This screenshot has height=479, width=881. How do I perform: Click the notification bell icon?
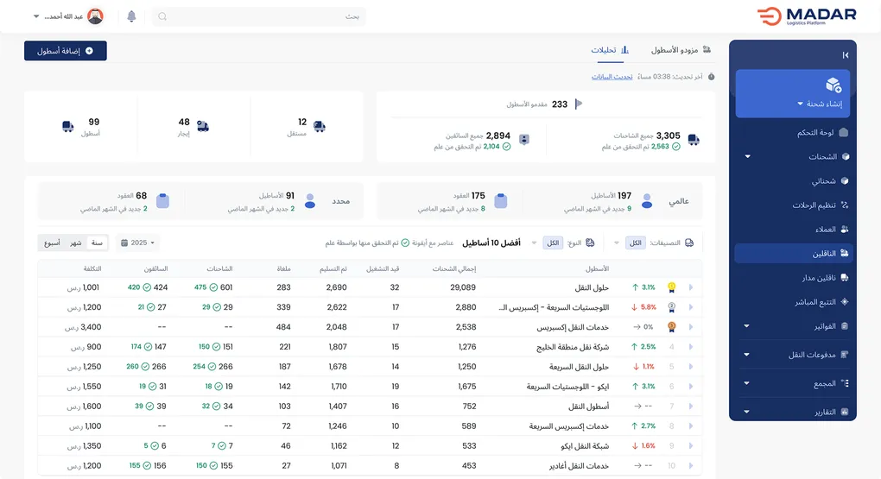131,16
